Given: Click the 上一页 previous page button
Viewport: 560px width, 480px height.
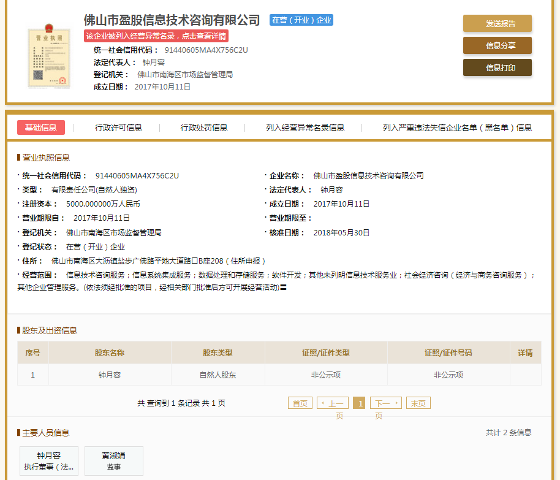Looking at the screenshot, I should (333, 403).
